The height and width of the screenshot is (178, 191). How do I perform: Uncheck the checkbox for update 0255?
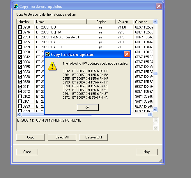20,67
